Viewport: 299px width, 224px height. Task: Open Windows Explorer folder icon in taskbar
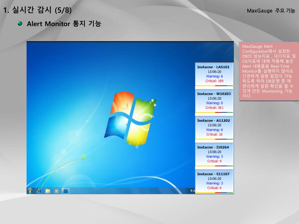(x=48, y=191)
